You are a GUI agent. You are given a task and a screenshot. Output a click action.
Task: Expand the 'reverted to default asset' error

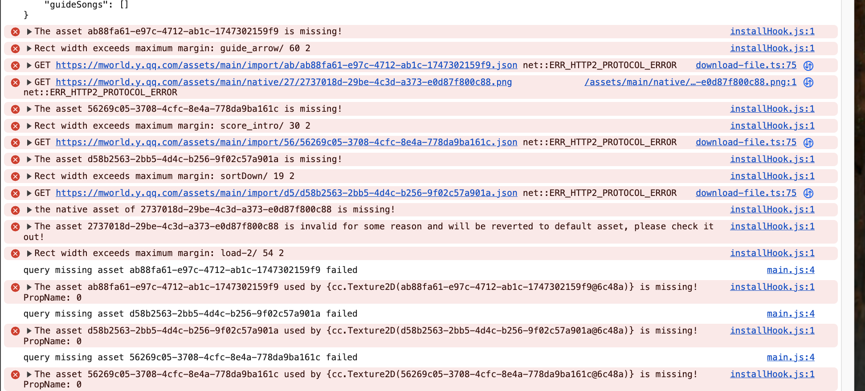coord(29,227)
